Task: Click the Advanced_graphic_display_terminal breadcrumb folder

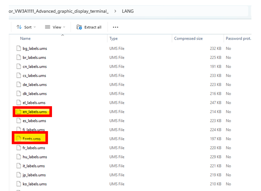Action: (59, 11)
